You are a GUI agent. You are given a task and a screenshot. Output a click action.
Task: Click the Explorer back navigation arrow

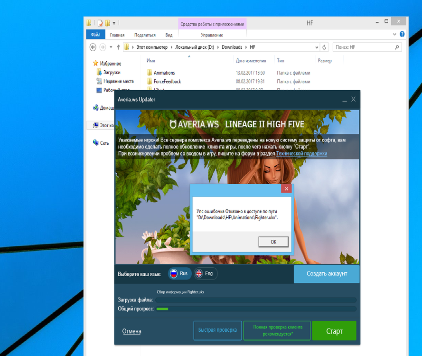tap(93, 47)
